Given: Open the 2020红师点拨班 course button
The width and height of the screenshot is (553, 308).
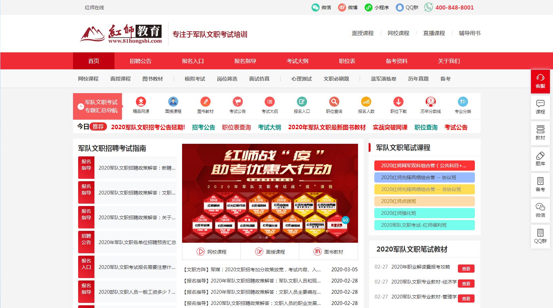Looking at the screenshot, I should [424, 201].
